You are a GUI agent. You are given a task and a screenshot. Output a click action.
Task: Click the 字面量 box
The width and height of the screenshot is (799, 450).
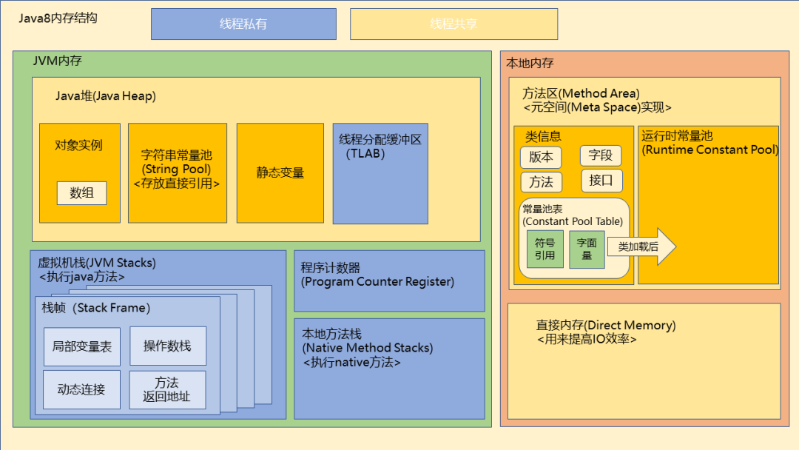tap(588, 249)
